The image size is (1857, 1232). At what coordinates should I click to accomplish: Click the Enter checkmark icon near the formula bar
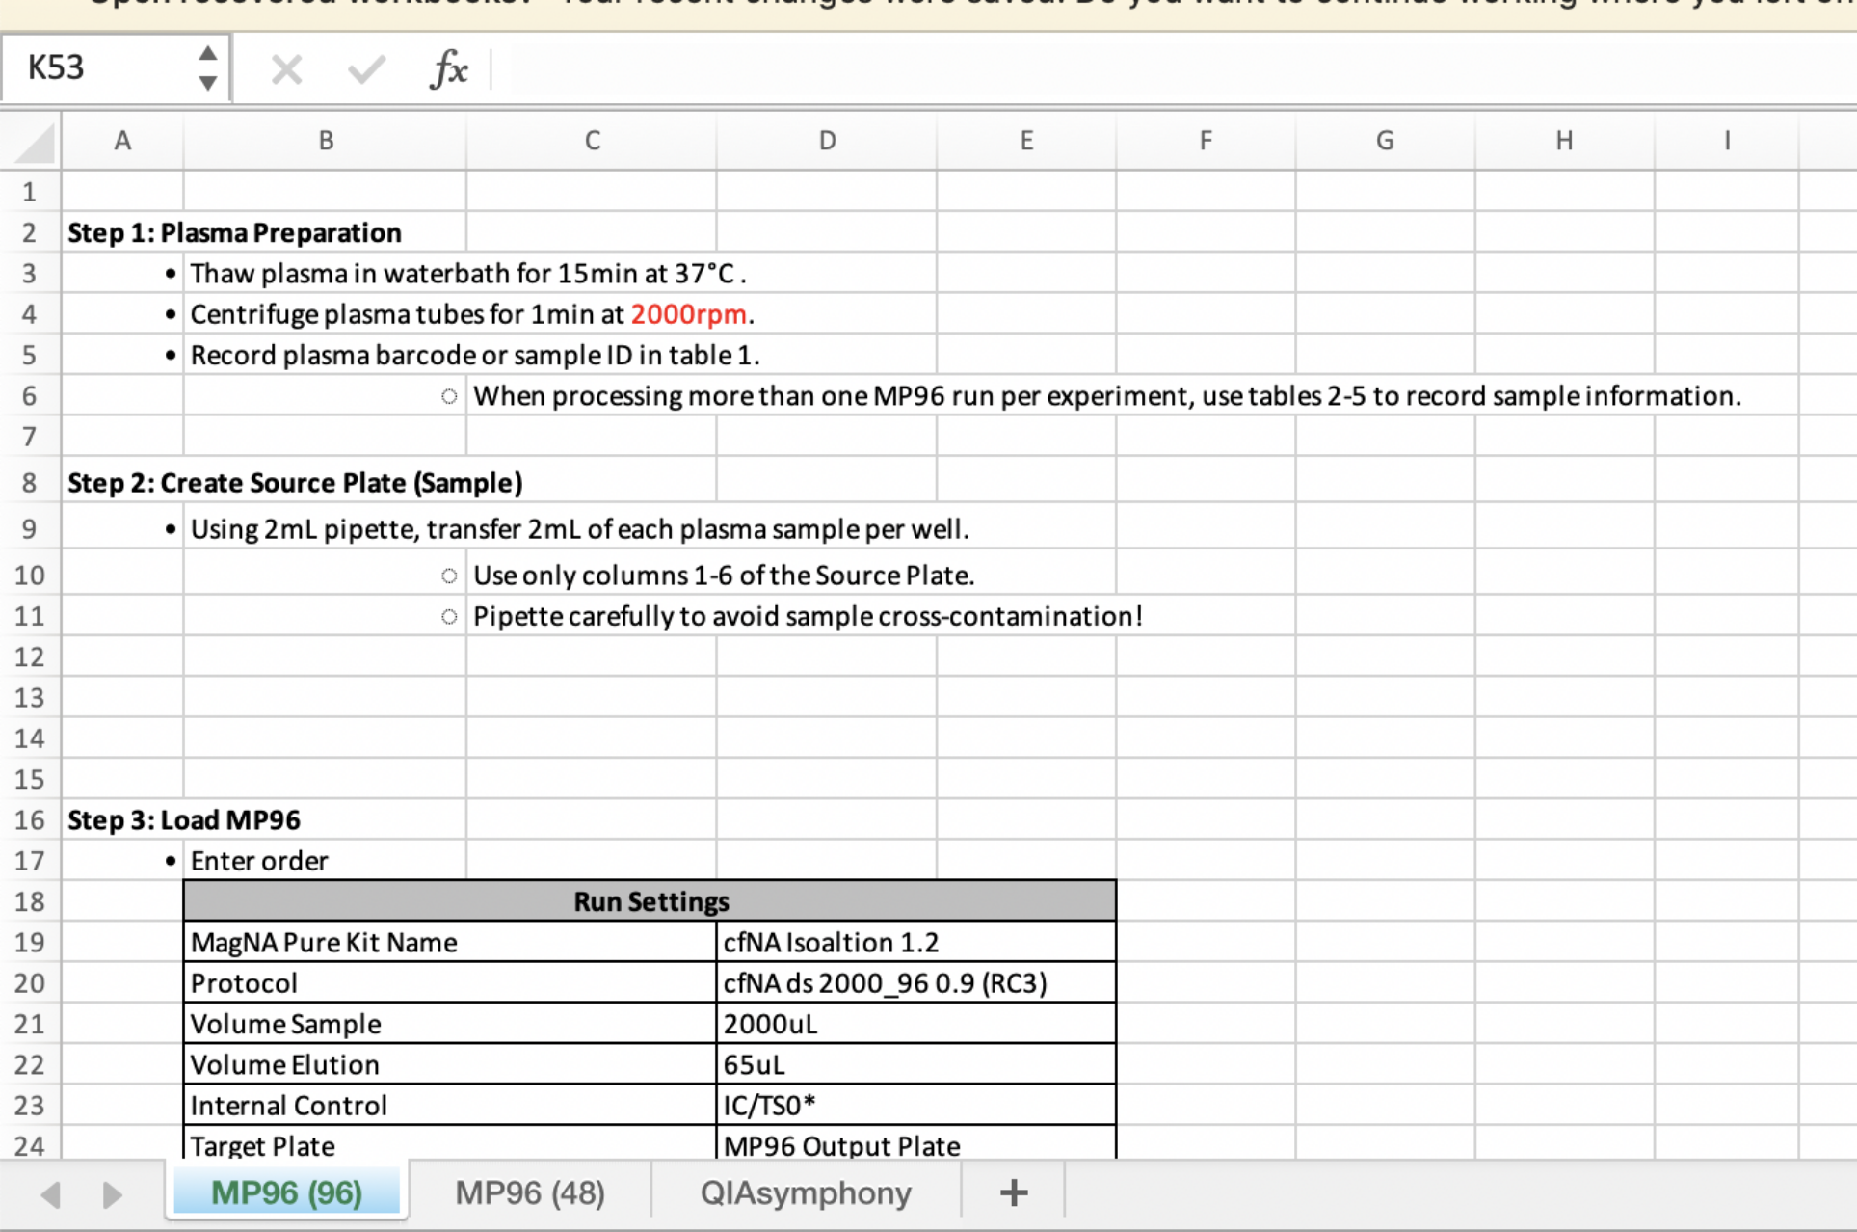365,68
